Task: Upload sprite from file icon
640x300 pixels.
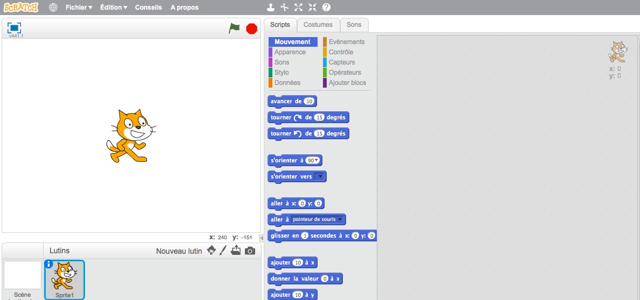Action: point(236,251)
